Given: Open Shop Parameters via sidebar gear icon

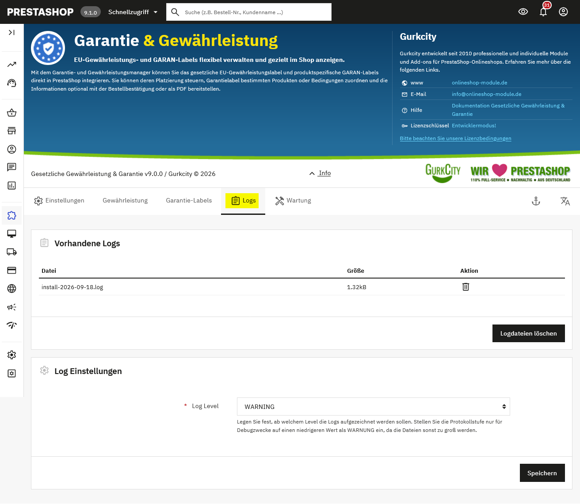Looking at the screenshot, I should click(x=11, y=355).
